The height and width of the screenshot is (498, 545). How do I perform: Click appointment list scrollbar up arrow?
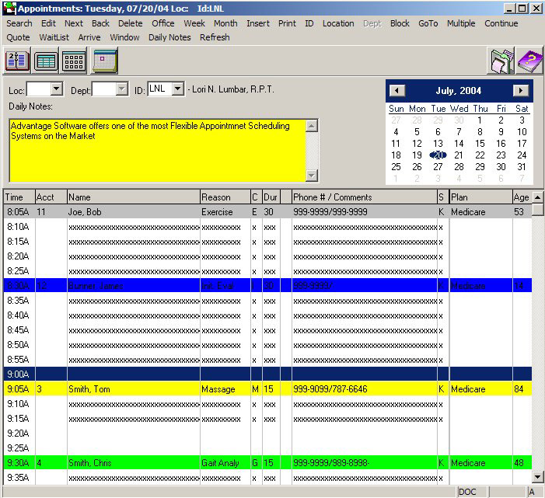537,197
